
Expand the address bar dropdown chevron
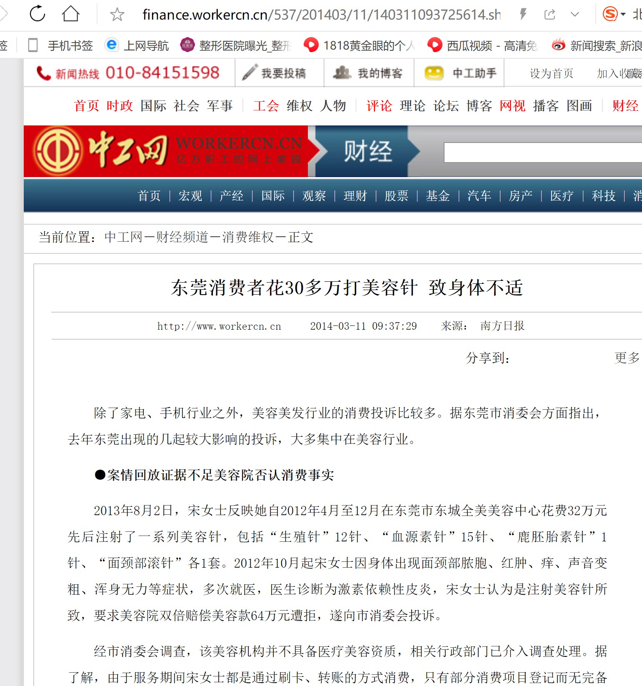(x=575, y=15)
